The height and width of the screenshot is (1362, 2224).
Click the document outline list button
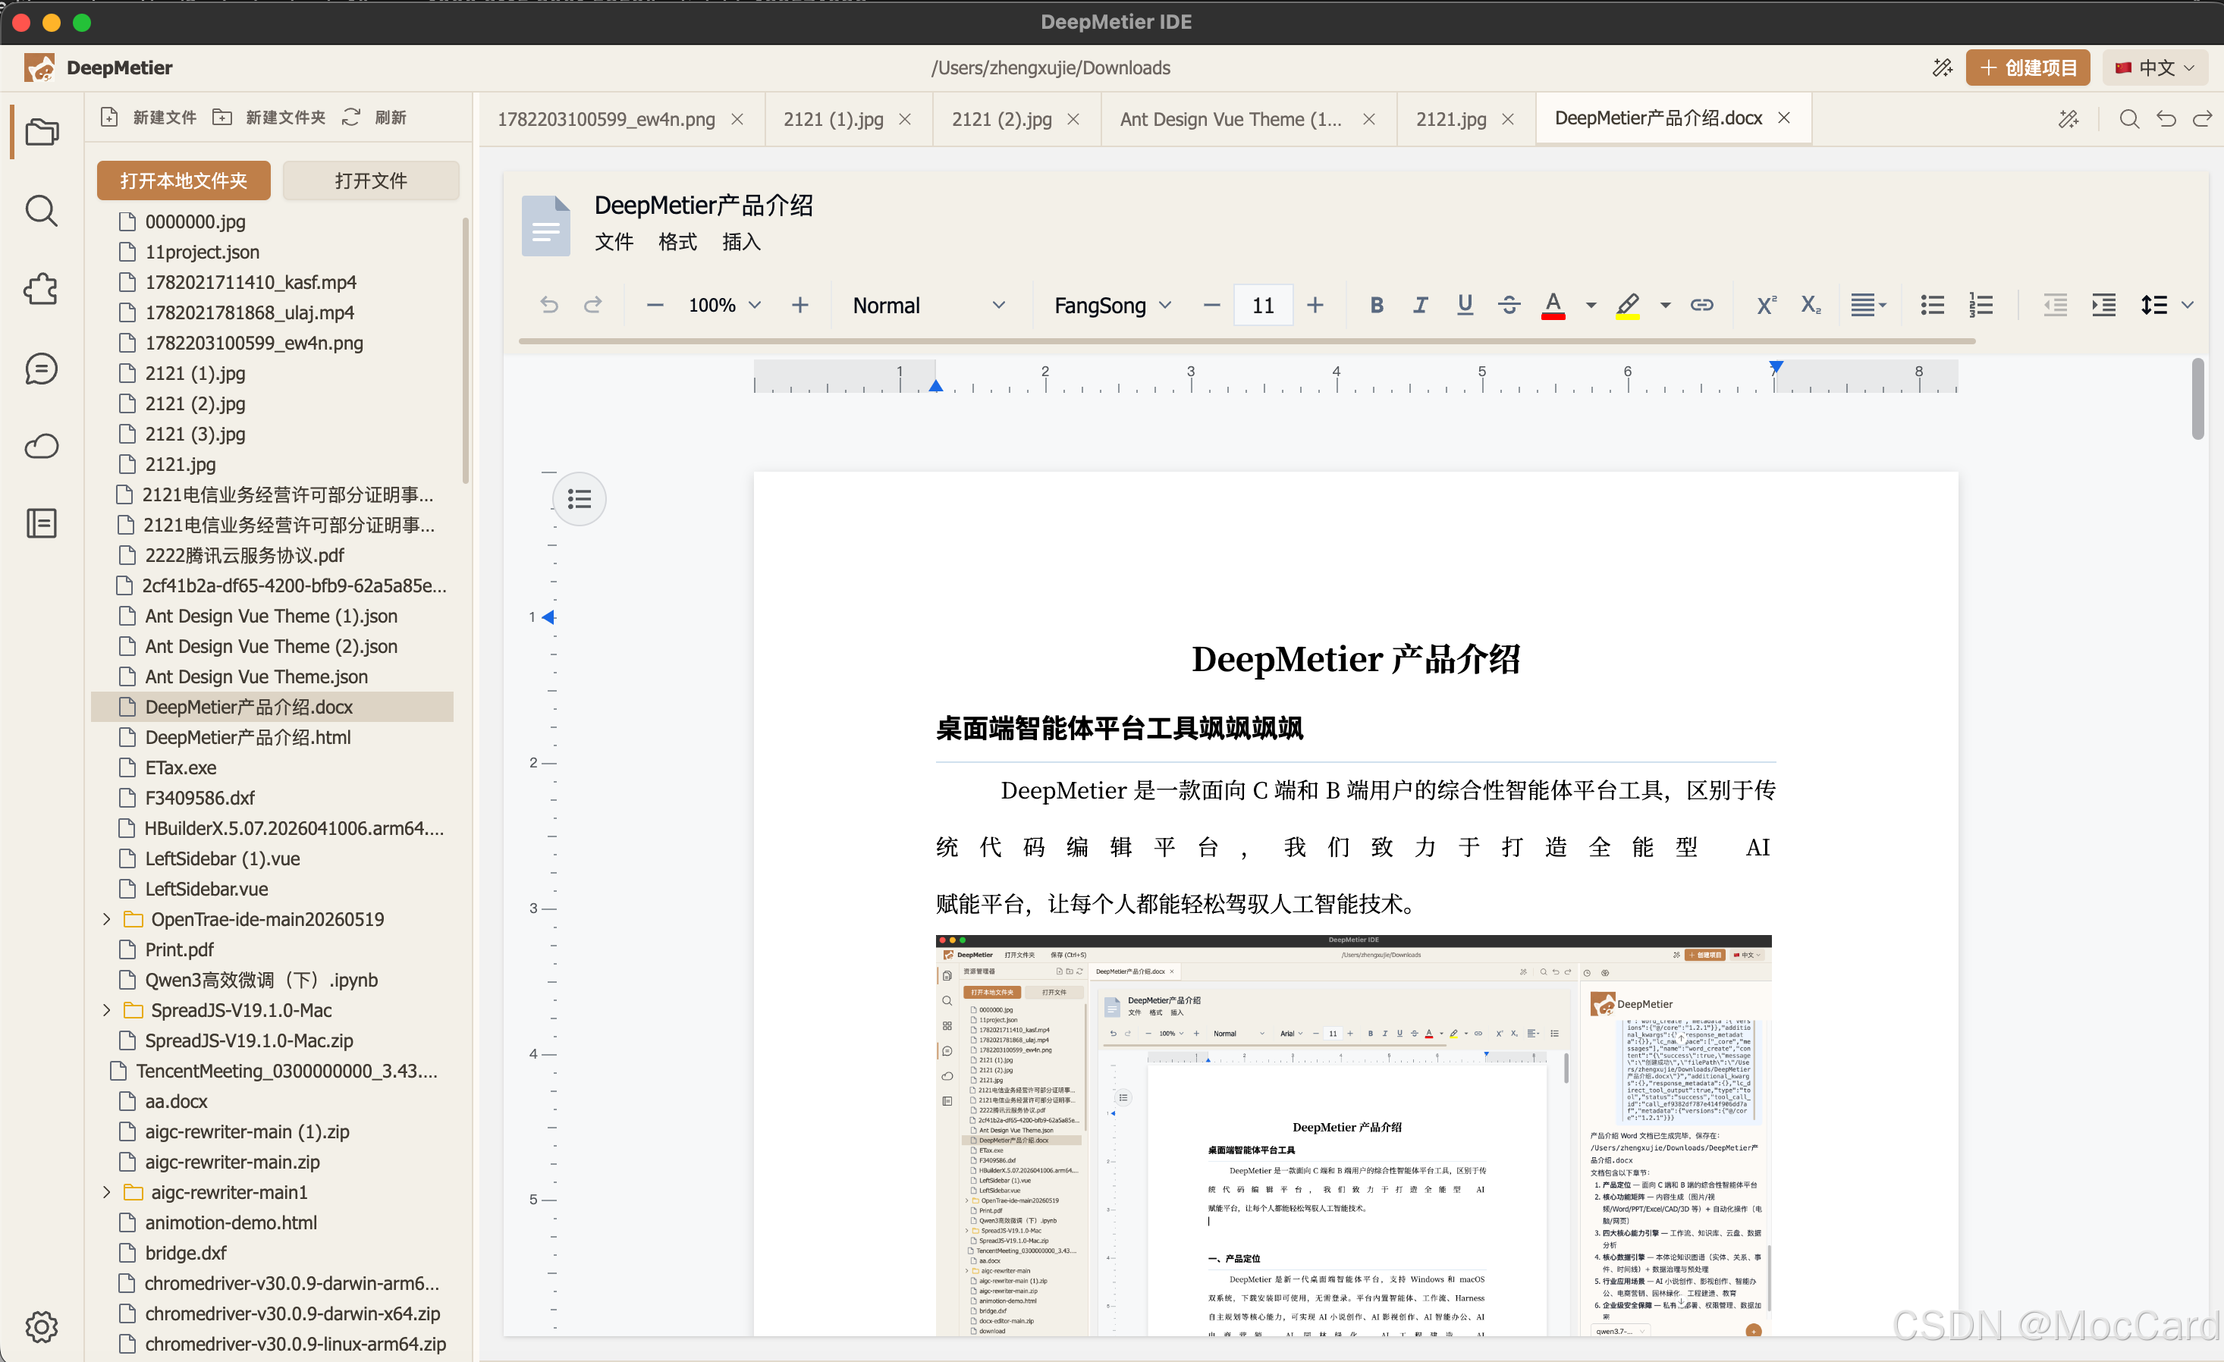point(580,499)
